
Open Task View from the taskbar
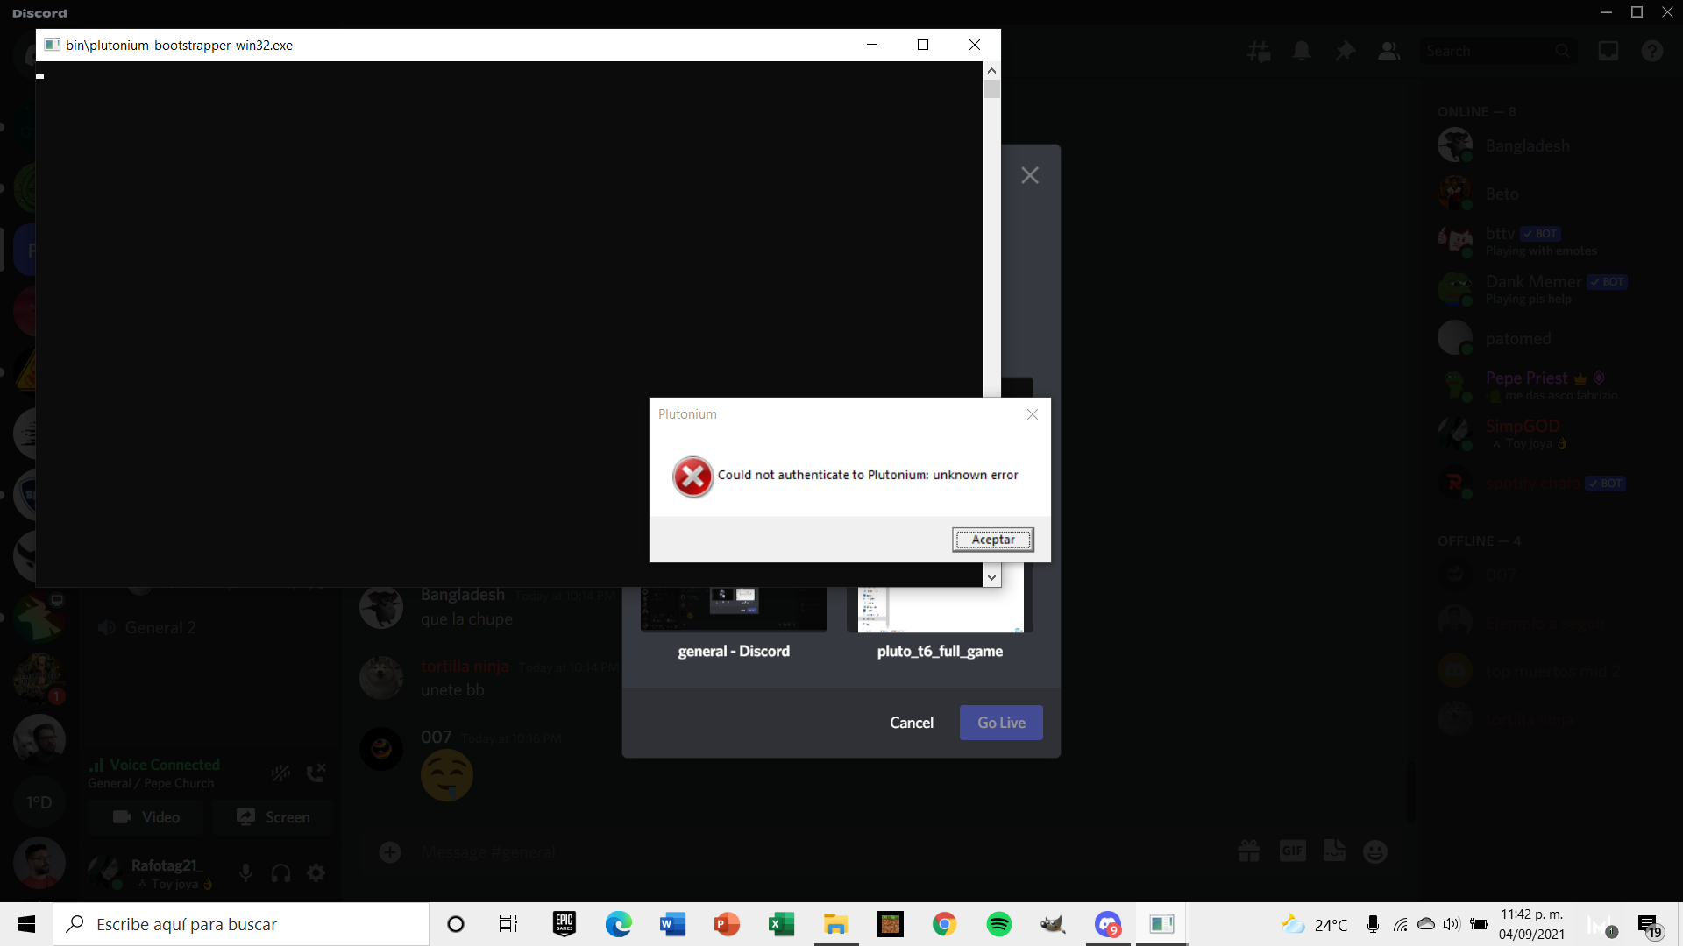tap(508, 924)
